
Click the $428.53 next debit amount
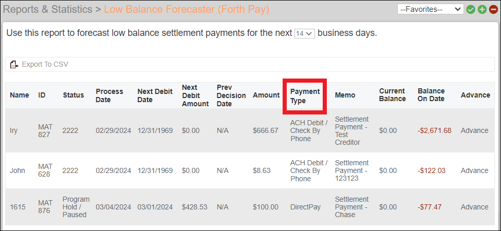195,207
